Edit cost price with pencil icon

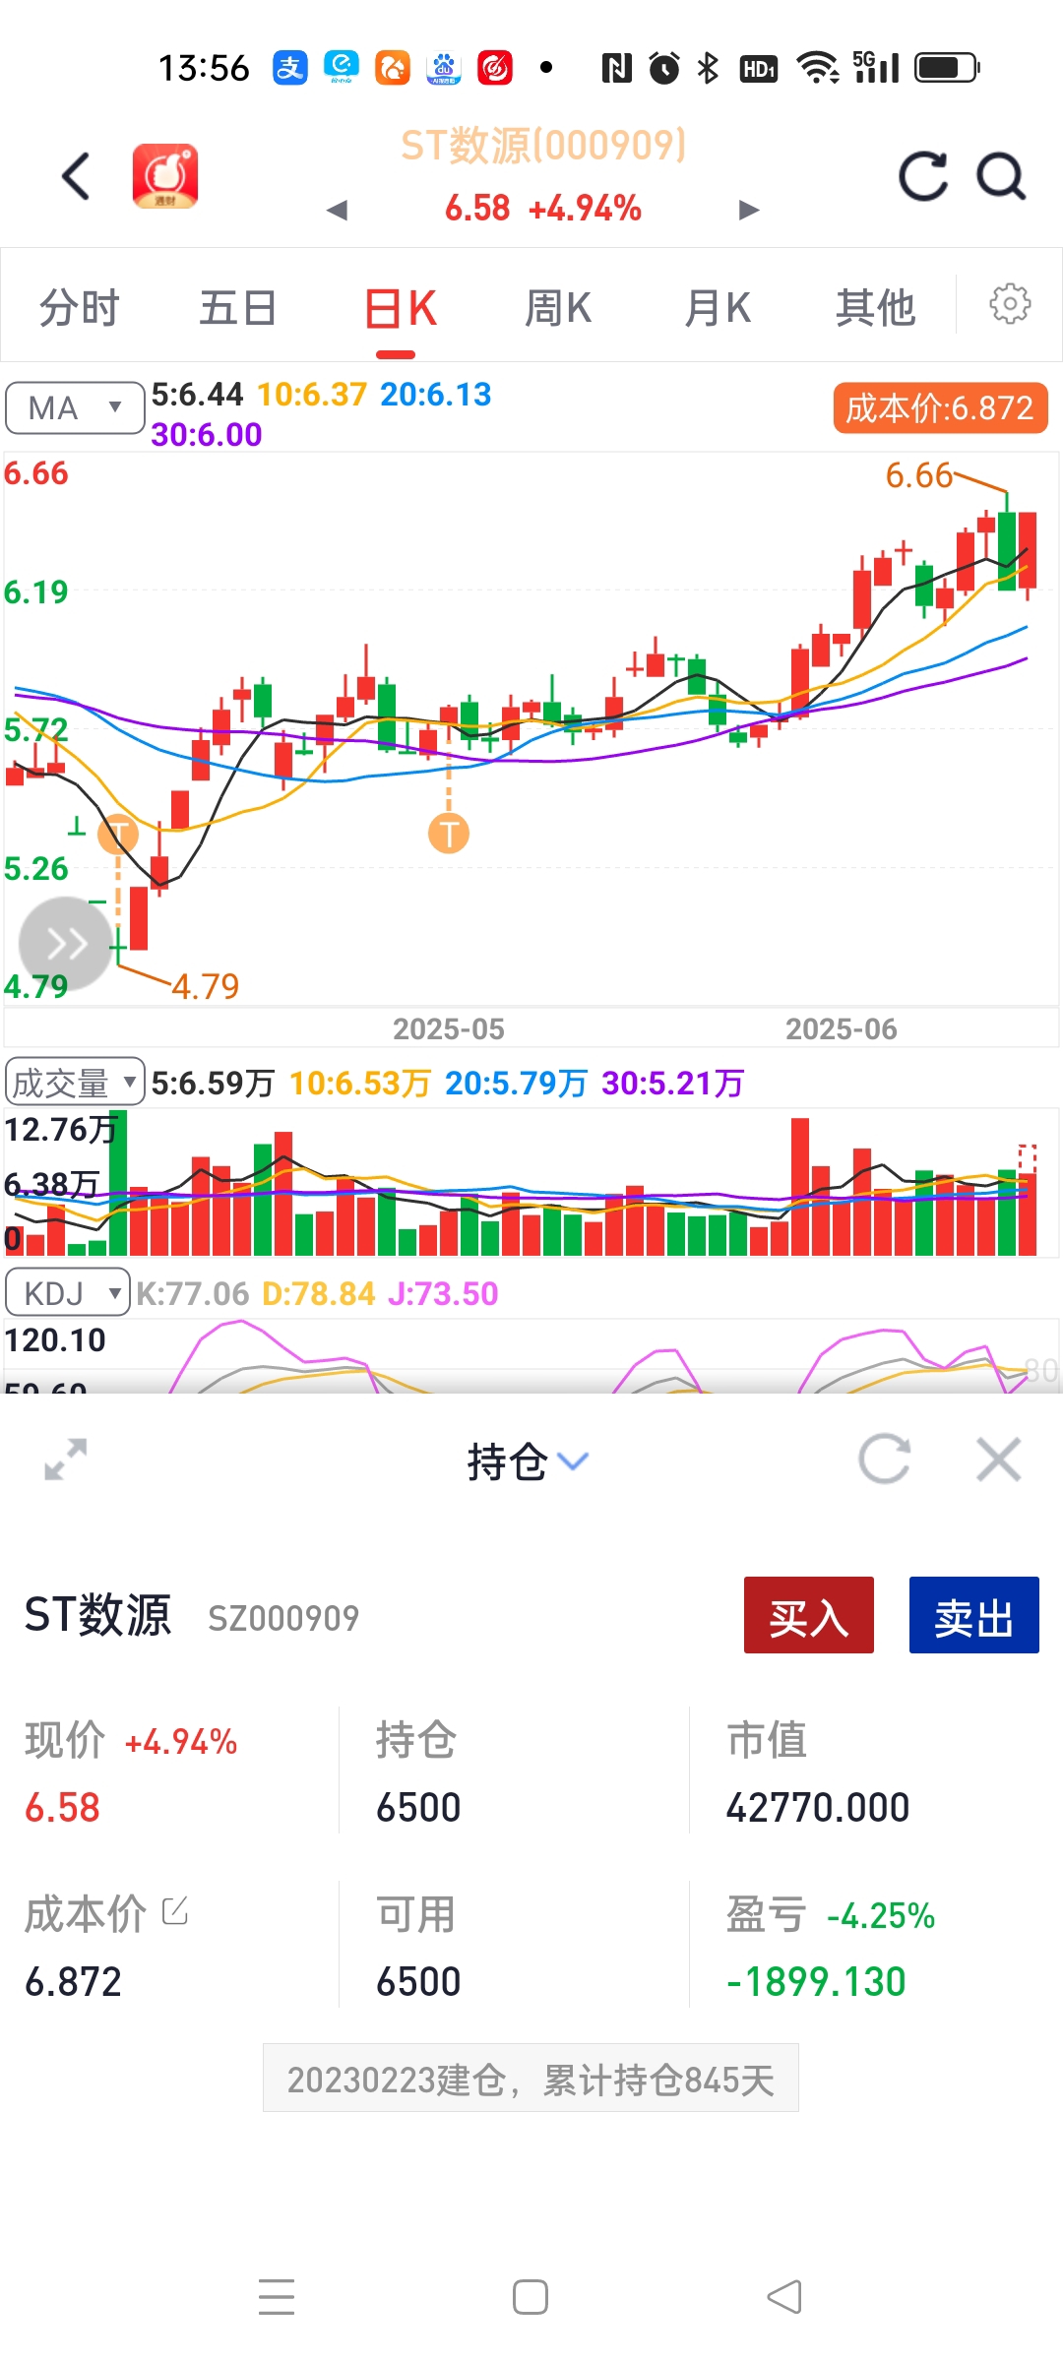pyautogui.click(x=175, y=1911)
